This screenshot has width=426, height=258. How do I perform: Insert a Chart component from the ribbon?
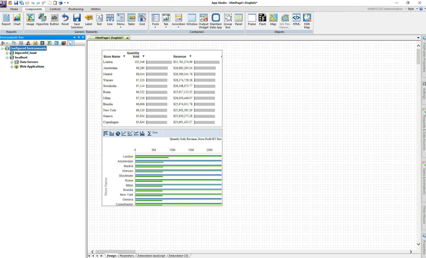click(17, 20)
